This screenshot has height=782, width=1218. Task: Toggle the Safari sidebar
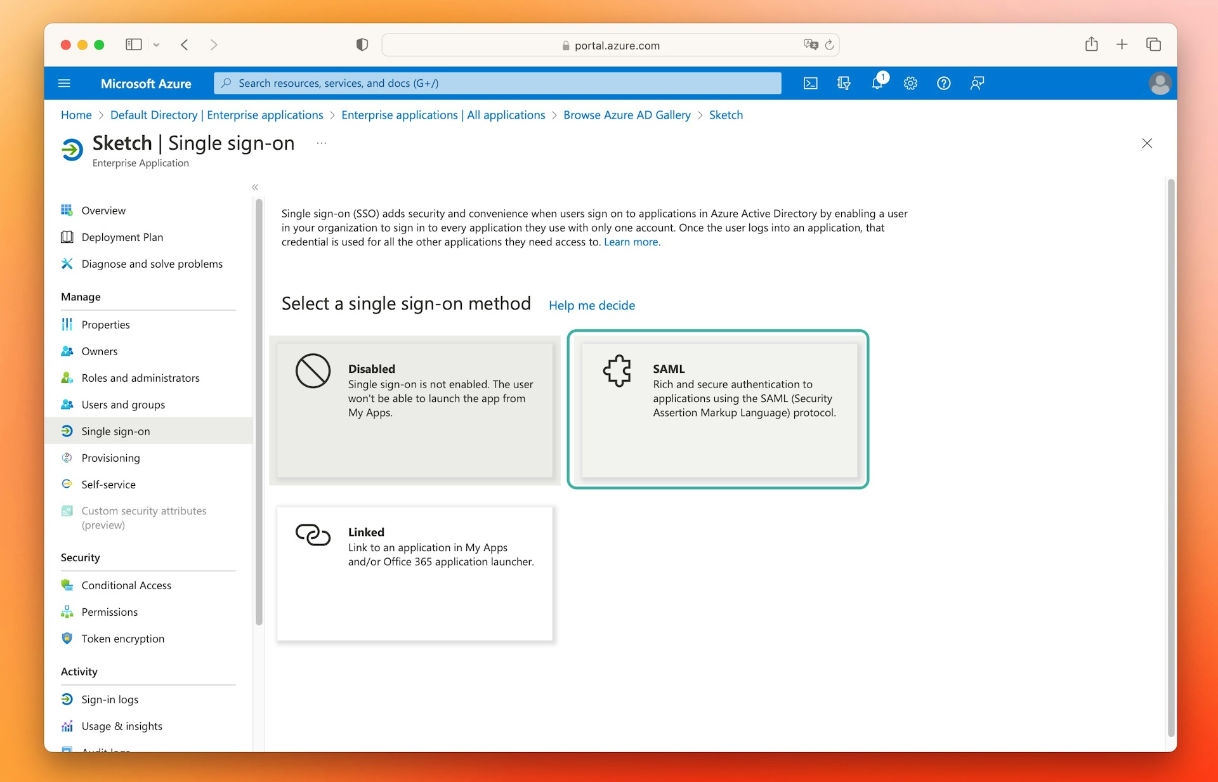133,44
